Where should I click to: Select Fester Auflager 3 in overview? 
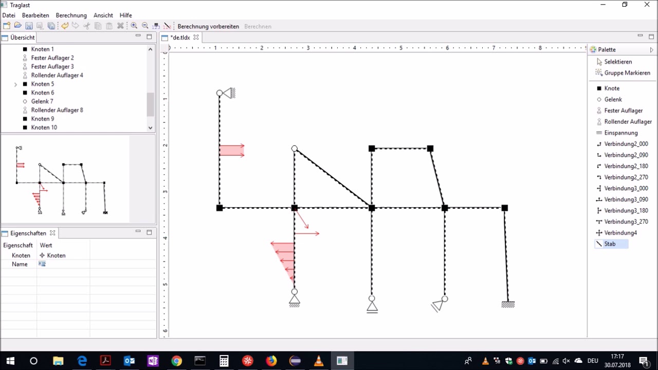(52, 67)
